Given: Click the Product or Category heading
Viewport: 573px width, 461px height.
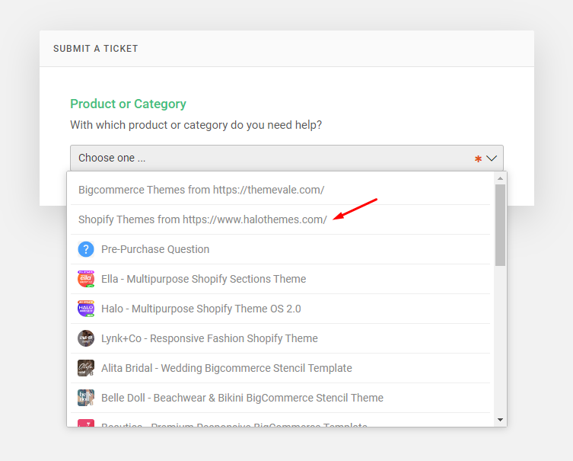Looking at the screenshot, I should click(x=128, y=104).
